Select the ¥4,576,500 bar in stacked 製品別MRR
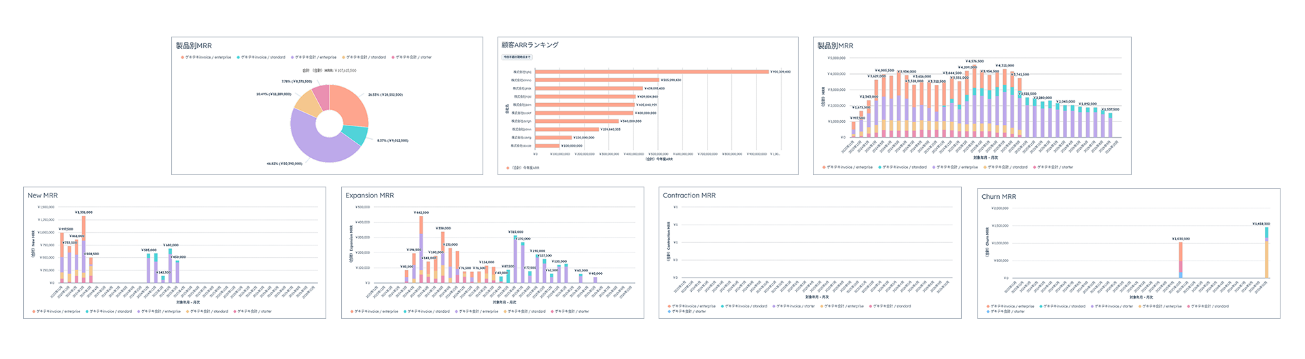Image resolution: width=1305 pixels, height=359 pixels. point(974,101)
